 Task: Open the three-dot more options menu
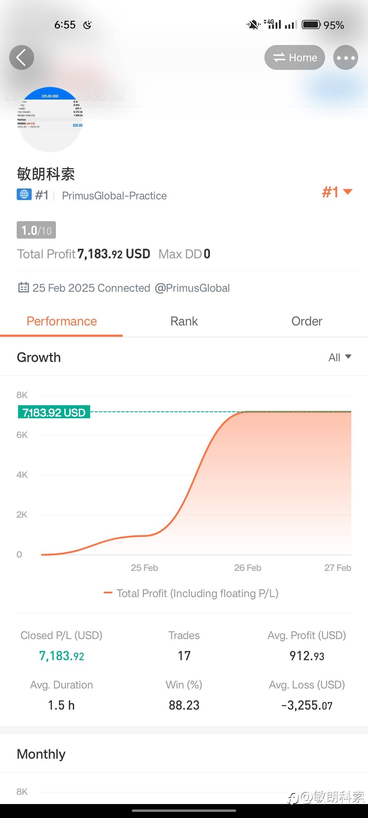point(346,58)
